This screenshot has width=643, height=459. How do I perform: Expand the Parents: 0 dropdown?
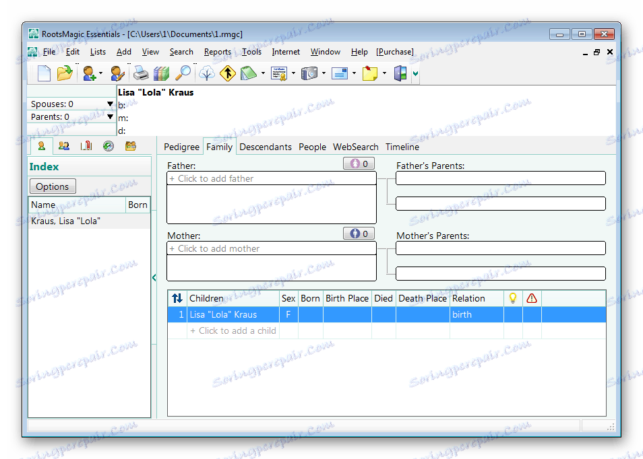110,116
